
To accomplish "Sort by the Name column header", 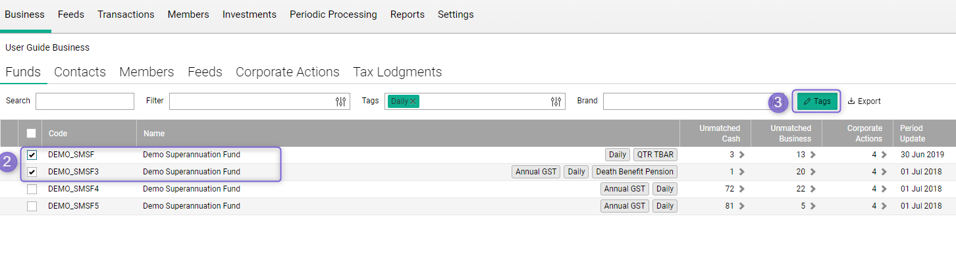I will pyautogui.click(x=154, y=134).
